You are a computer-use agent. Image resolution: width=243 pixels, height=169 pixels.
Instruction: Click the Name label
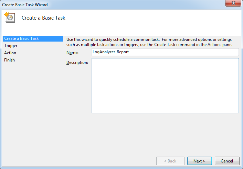click(72, 53)
